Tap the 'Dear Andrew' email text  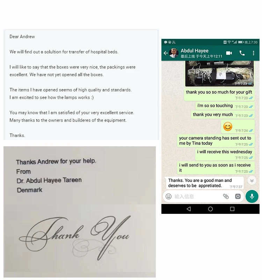coord(22,37)
